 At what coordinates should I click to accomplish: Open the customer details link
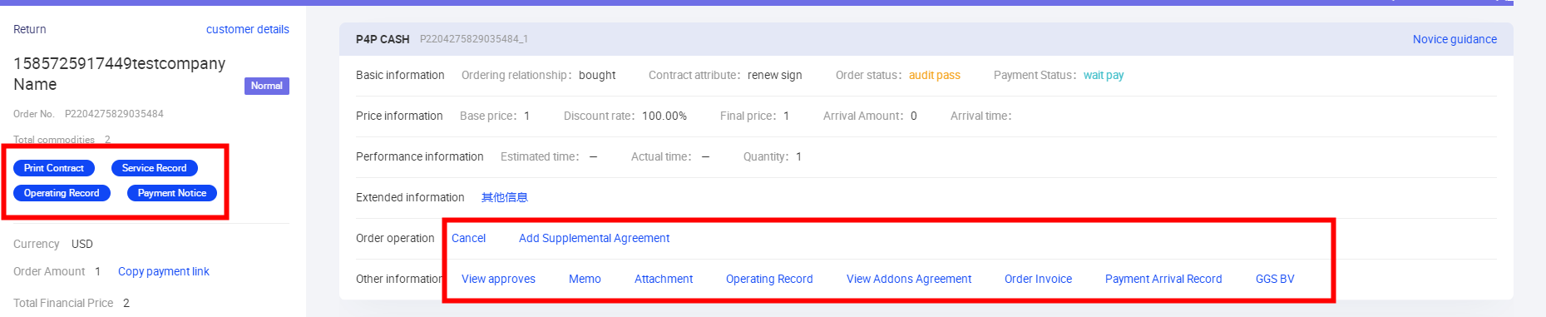tap(248, 29)
